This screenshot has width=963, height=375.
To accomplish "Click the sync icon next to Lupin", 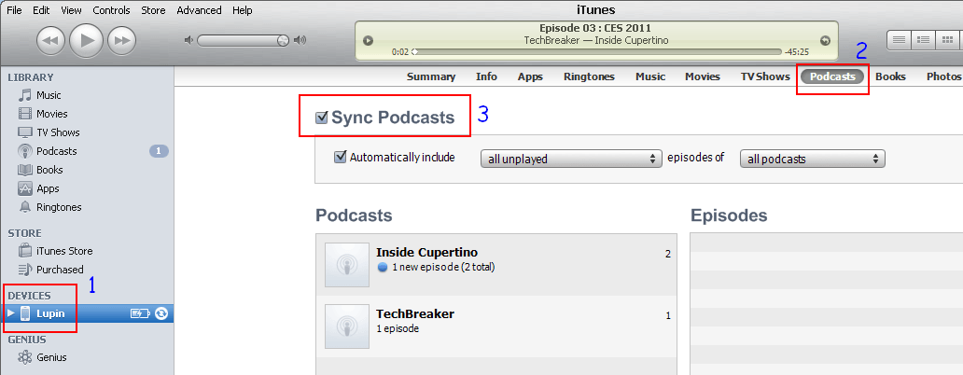I will point(161,313).
